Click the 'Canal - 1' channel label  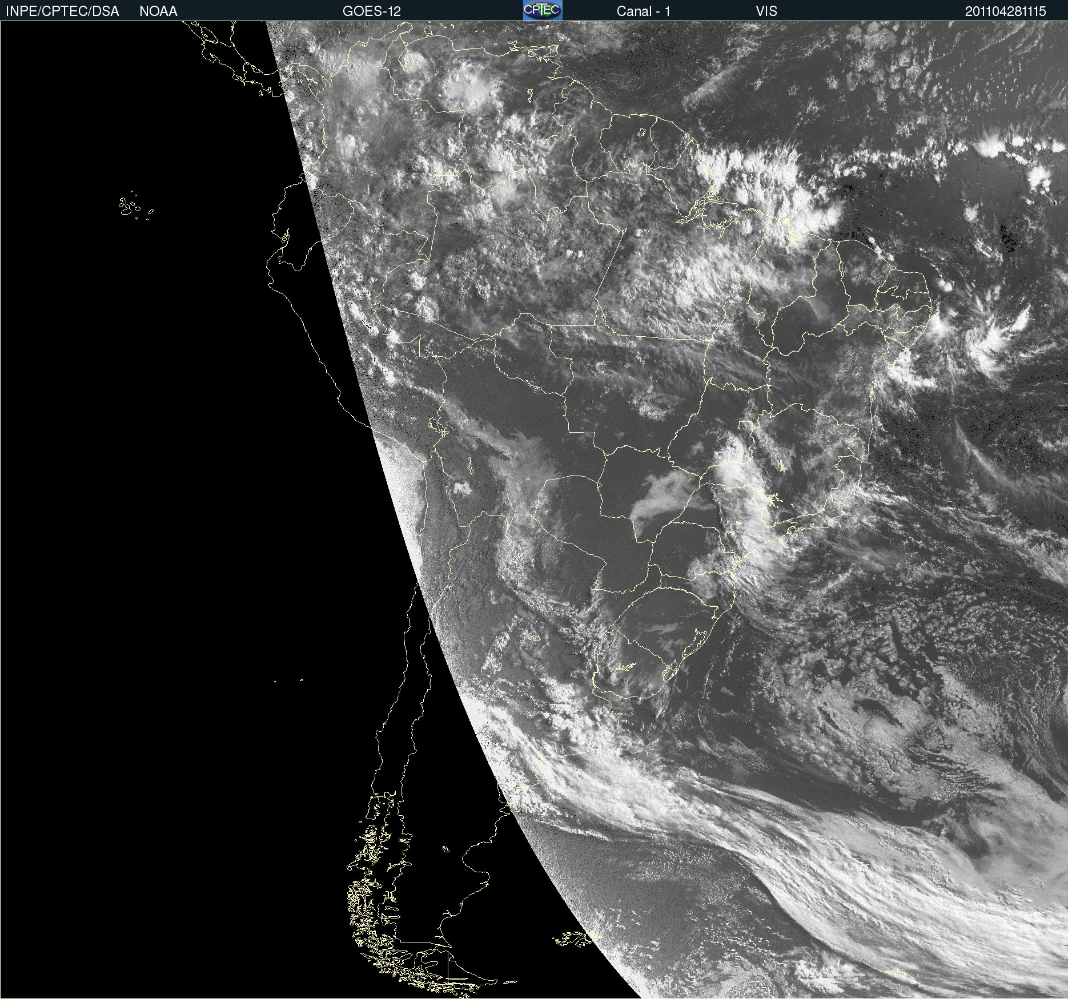point(644,11)
